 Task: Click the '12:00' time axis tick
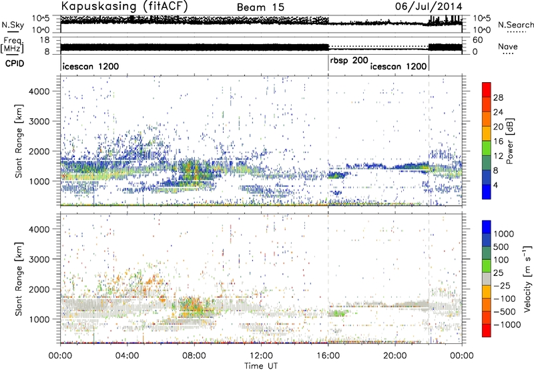click(261, 356)
